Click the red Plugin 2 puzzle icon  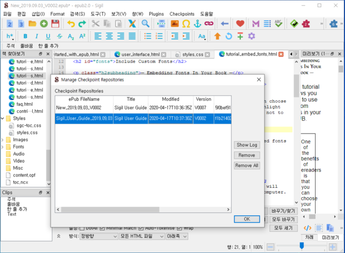tap(306, 23)
